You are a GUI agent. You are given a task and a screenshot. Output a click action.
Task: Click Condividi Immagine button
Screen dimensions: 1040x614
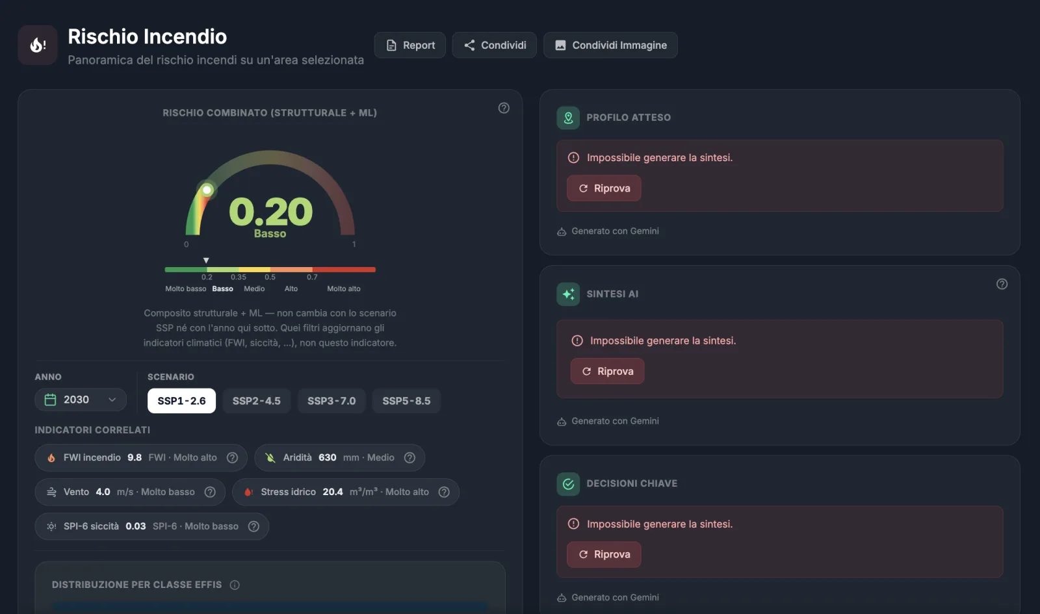click(610, 45)
